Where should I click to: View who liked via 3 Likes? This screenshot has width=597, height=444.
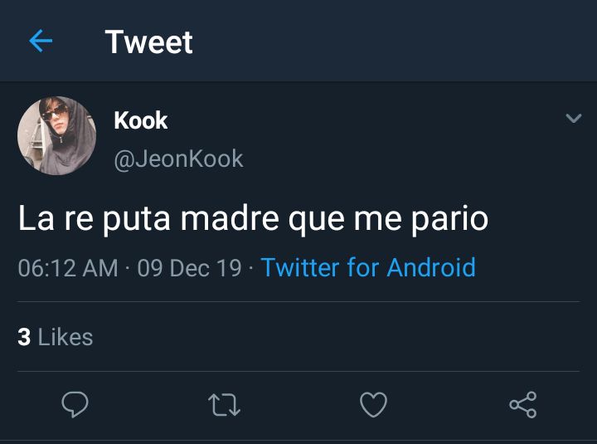click(x=56, y=337)
